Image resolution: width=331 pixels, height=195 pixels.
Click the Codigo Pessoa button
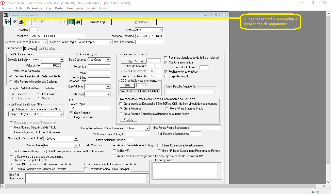tap(134, 61)
